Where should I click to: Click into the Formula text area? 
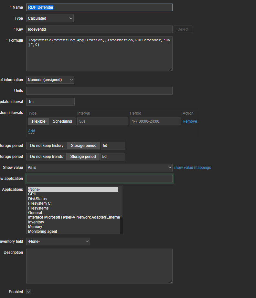coord(99,57)
